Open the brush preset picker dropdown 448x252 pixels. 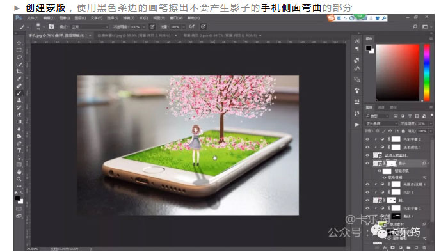point(44,26)
